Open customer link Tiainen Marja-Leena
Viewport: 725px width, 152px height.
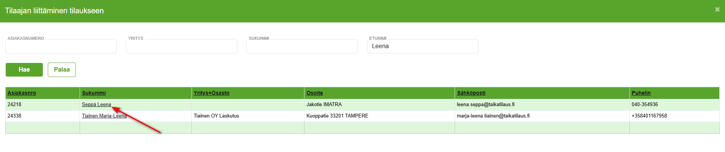104,116
